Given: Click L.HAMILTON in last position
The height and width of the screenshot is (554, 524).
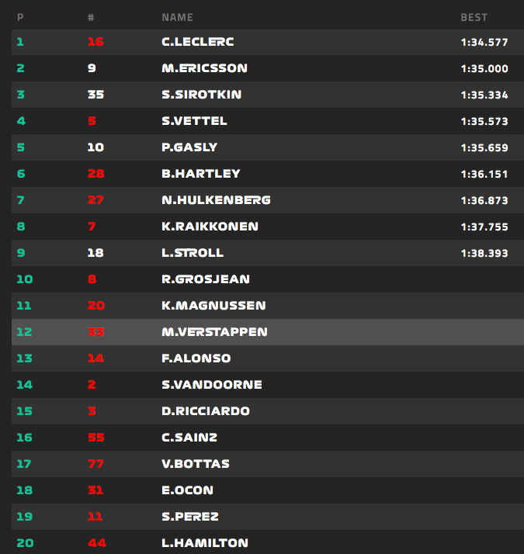Looking at the screenshot, I should [205, 543].
